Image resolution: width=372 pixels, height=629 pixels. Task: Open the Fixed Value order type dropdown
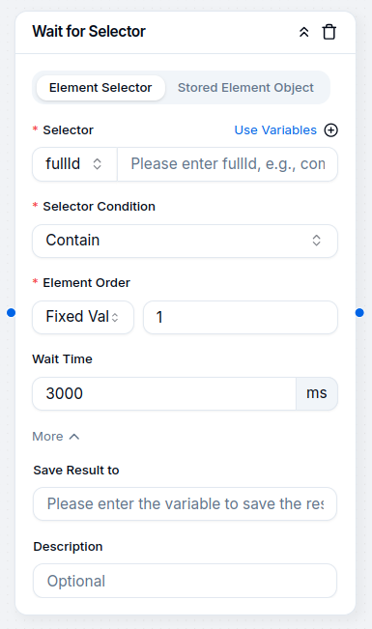coord(83,317)
